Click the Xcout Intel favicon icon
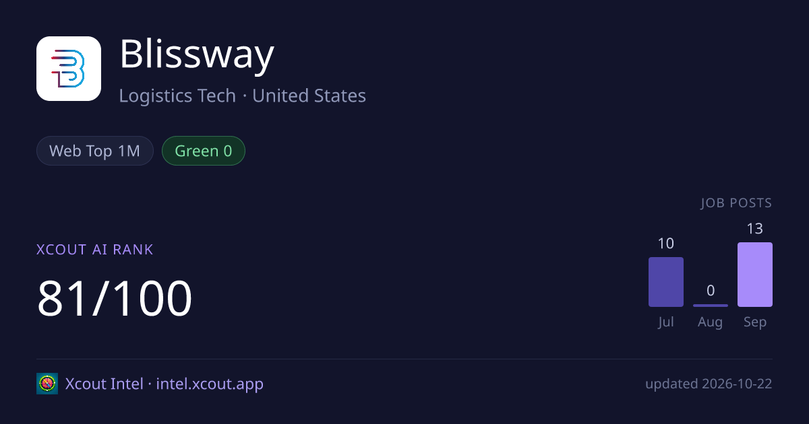This screenshot has width=809, height=424. (x=47, y=384)
